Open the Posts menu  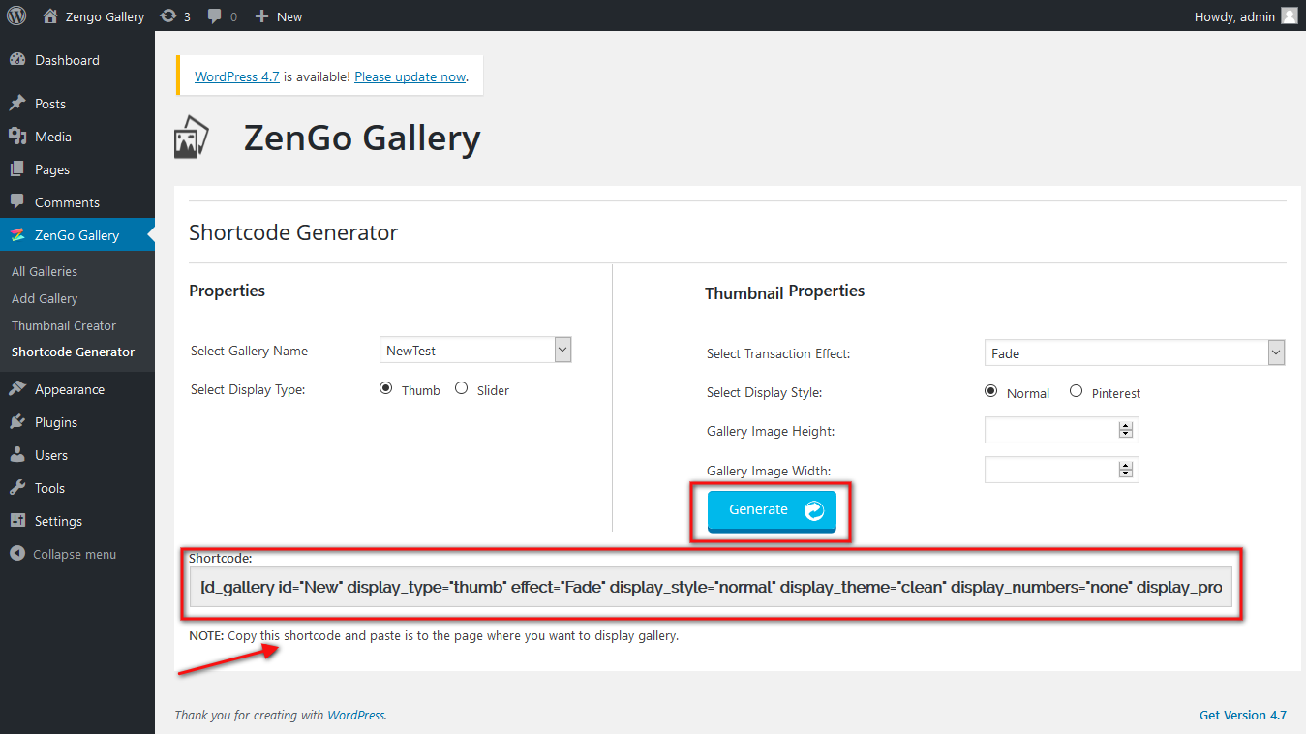click(50, 104)
